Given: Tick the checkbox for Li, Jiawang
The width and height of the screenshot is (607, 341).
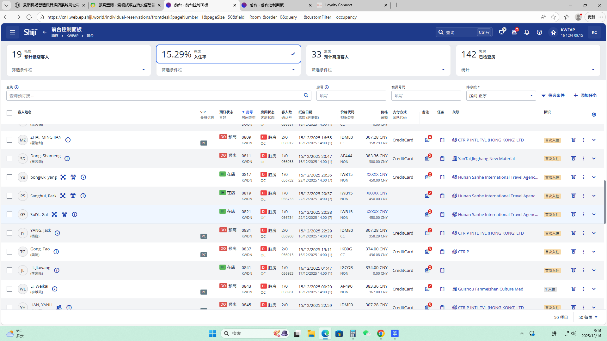Looking at the screenshot, I should tap(9, 270).
